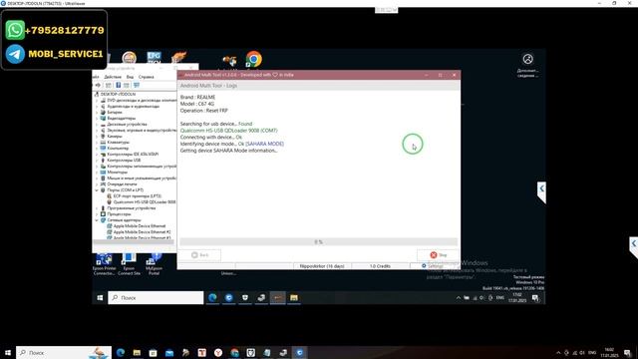Click the blue round app on remote taskbar
Image resolution: width=638 pixels, height=359 pixels.
(x=228, y=298)
